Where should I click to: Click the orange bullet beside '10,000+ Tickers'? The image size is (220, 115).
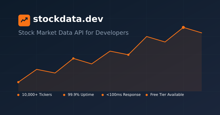[18, 95]
